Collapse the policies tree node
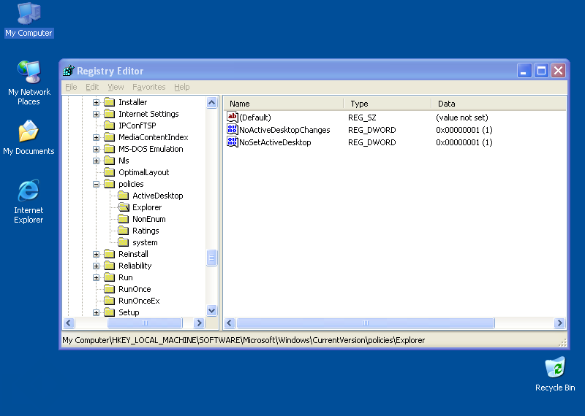585x416 pixels. (97, 184)
